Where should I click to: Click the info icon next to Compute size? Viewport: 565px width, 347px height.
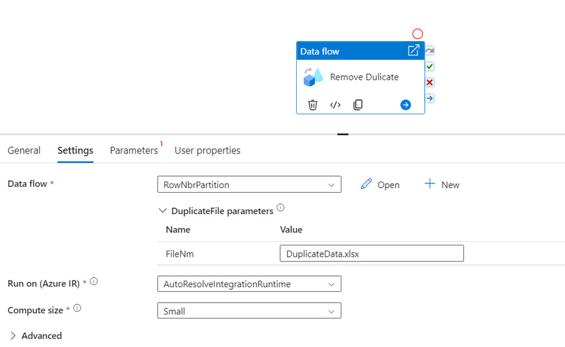coord(77,308)
